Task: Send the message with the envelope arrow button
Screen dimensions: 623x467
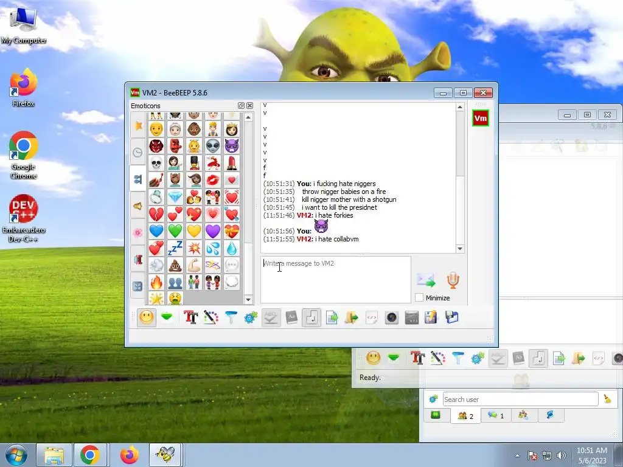Action: tap(426, 280)
